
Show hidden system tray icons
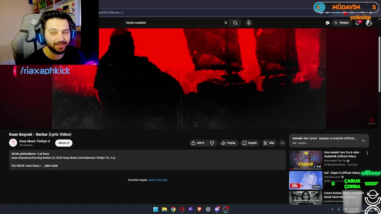coord(332,209)
